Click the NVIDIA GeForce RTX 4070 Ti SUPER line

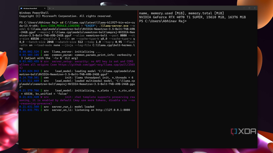(192, 17)
